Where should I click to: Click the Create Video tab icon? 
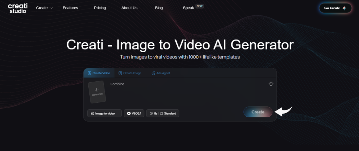[x=90, y=73]
